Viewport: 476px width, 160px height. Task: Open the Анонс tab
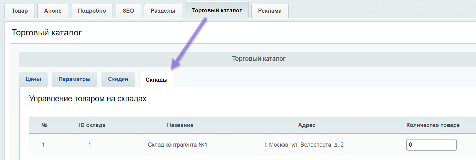[52, 11]
